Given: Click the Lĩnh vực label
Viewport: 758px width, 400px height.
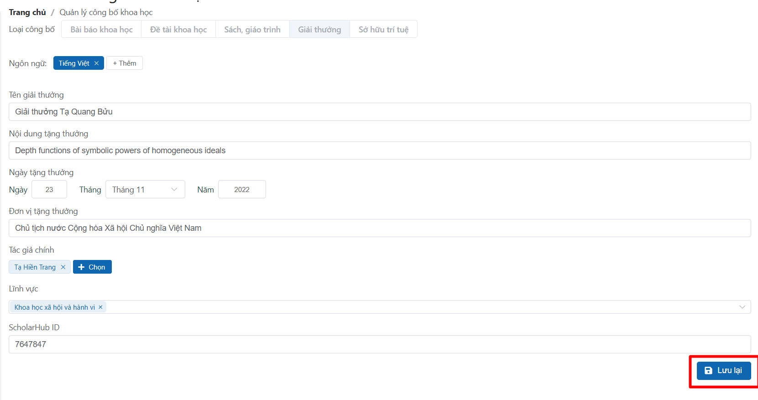Looking at the screenshot, I should tap(23, 289).
